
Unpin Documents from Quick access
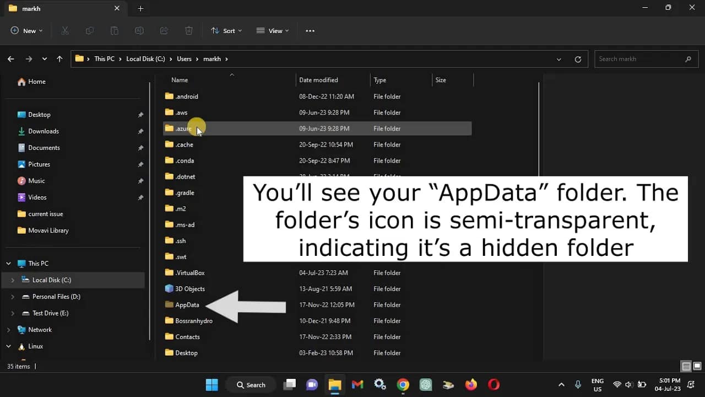[x=140, y=147]
